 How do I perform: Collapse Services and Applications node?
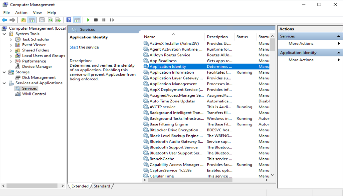(x=4, y=83)
